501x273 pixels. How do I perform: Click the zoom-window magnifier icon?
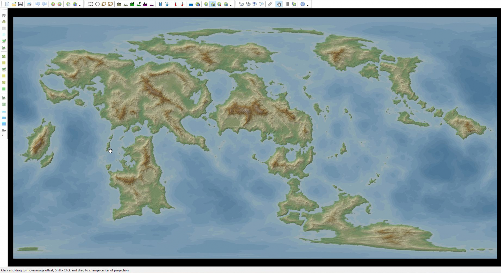pyautogui.click(x=261, y=4)
